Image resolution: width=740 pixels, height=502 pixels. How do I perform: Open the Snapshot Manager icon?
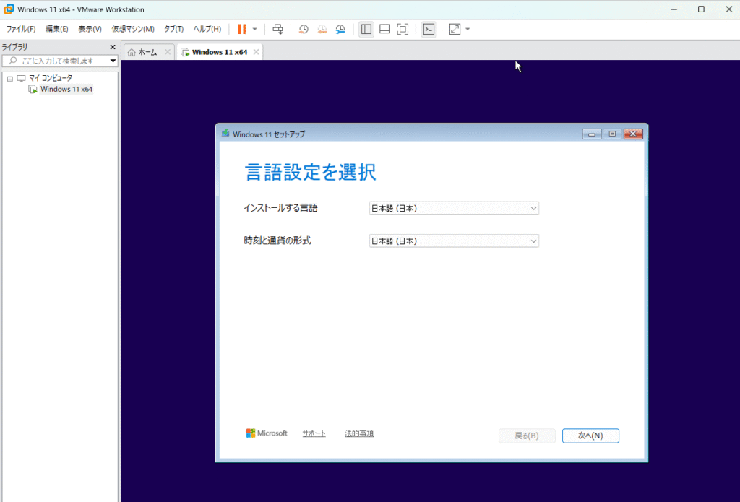click(340, 29)
